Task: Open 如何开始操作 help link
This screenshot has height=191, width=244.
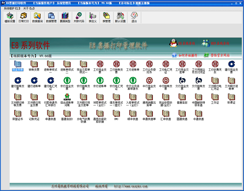Action: point(185,55)
